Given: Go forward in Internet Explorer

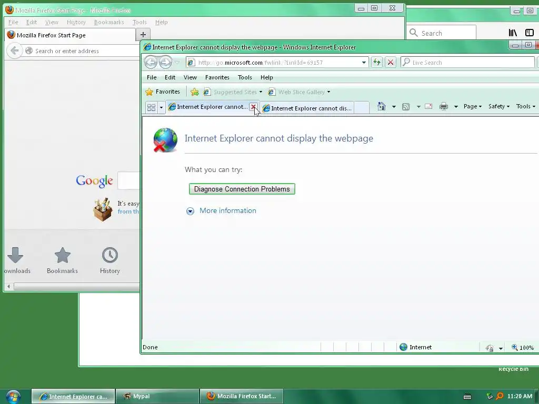Looking at the screenshot, I should (x=165, y=62).
